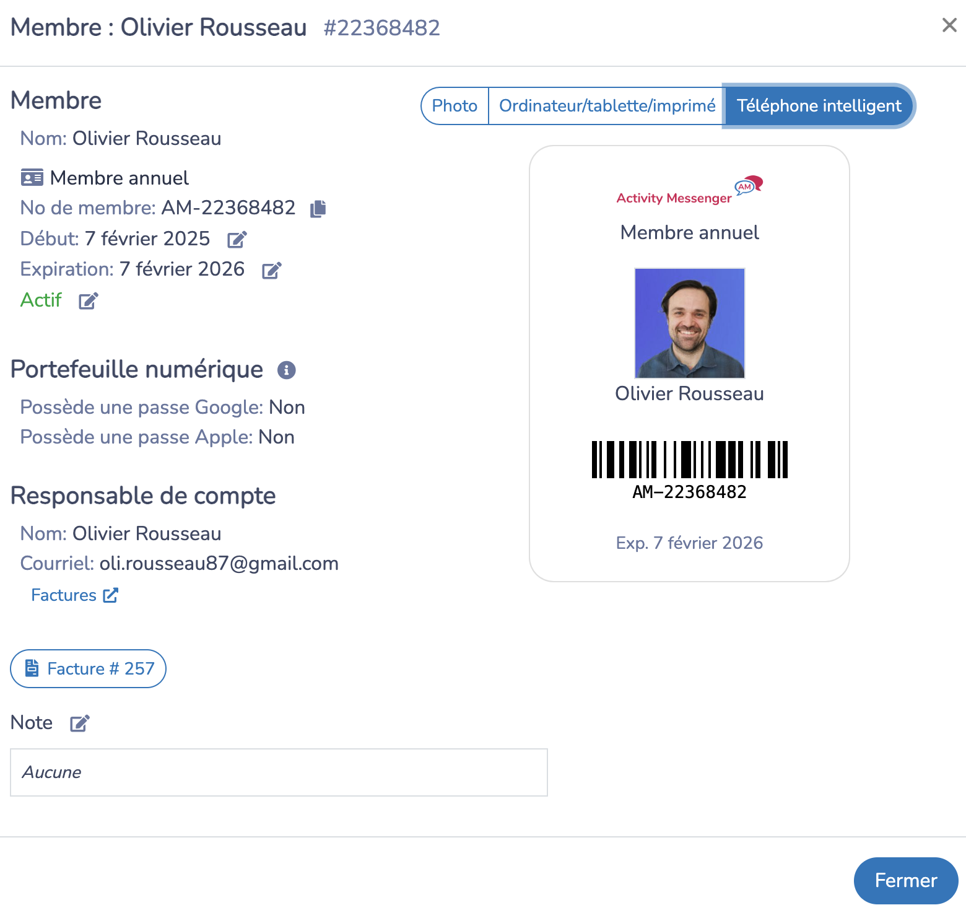Click the Fermer button
This screenshot has width=966, height=918.
click(906, 880)
